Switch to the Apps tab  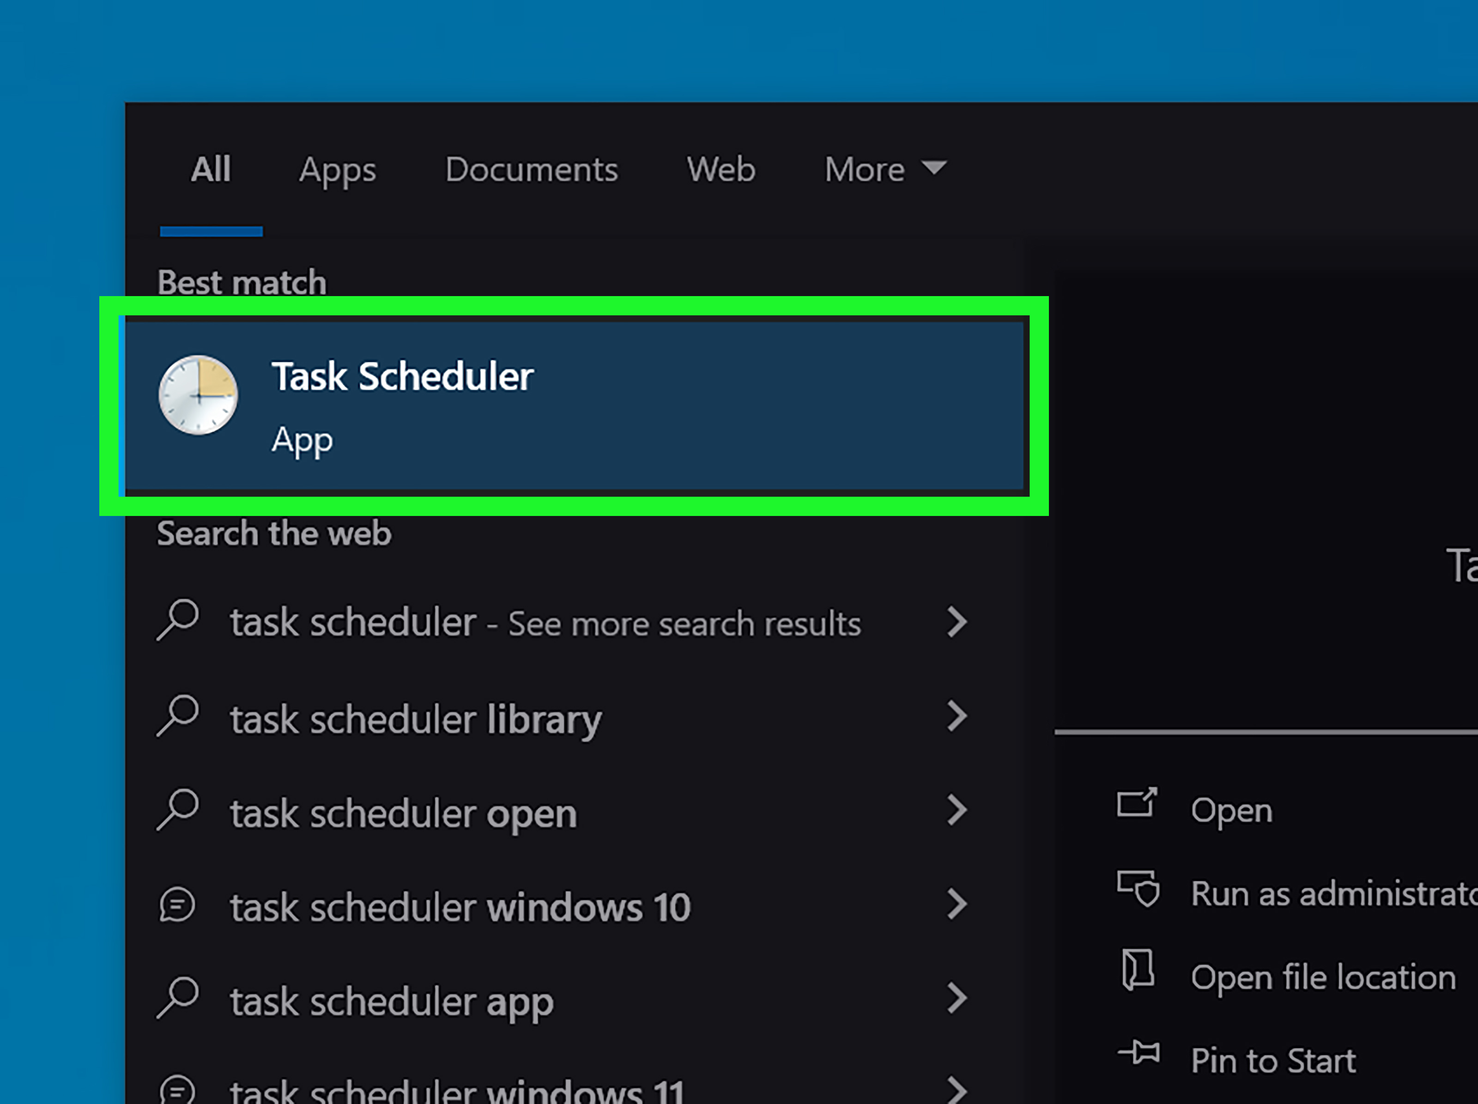(338, 170)
